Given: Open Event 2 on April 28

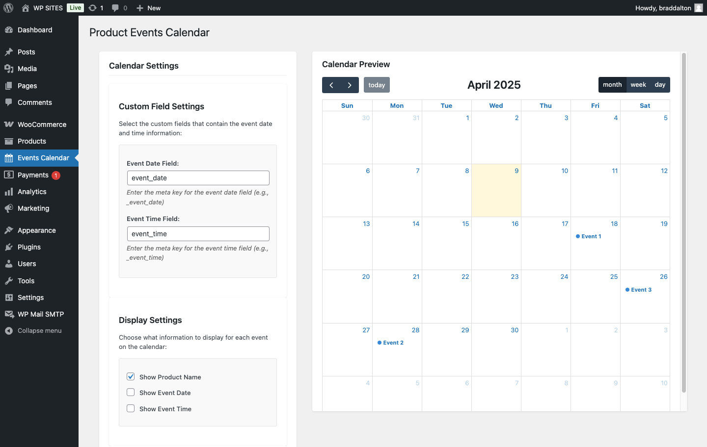Looking at the screenshot, I should [393, 343].
